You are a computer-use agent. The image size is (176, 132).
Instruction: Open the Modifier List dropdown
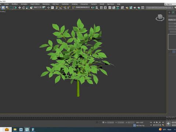pos(172,20)
